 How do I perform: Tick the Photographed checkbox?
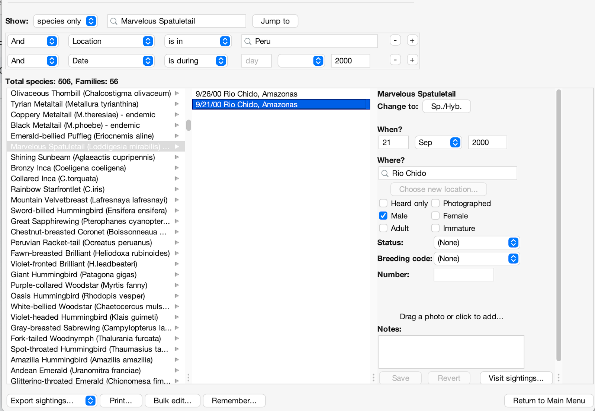tap(435, 203)
